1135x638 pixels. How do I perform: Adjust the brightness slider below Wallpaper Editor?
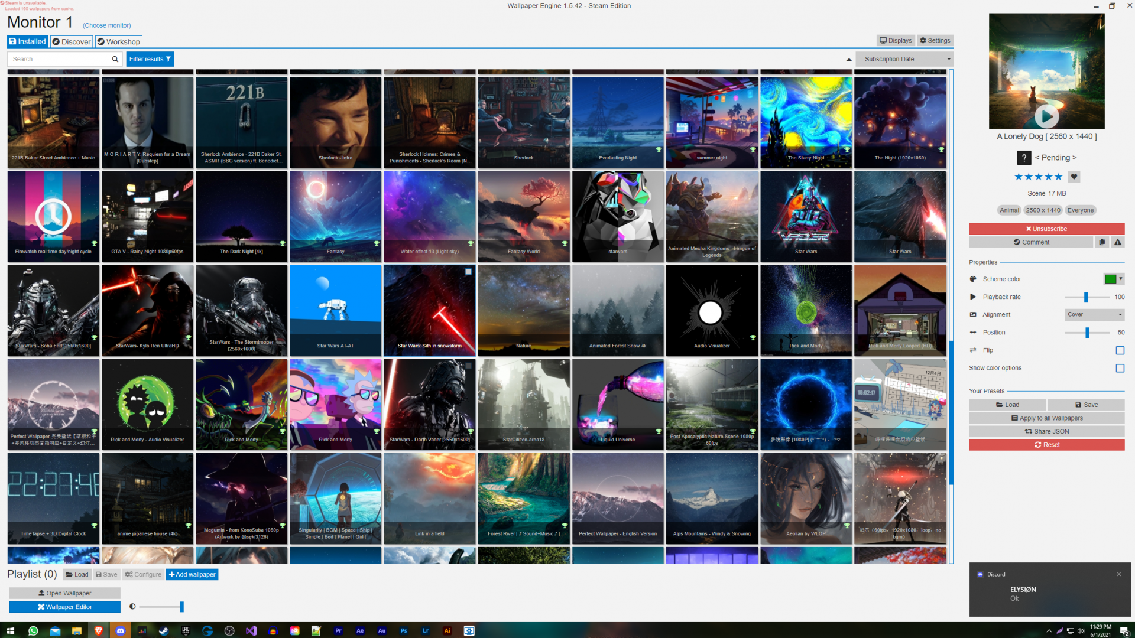coord(161,607)
